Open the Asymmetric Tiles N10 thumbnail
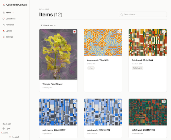 103,42
